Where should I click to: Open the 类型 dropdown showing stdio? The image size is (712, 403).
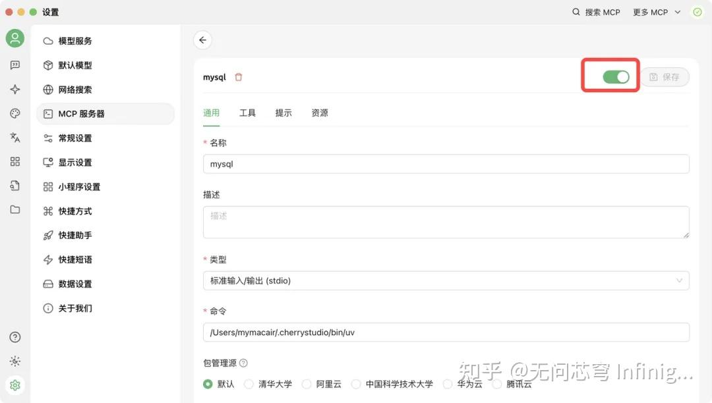(445, 281)
